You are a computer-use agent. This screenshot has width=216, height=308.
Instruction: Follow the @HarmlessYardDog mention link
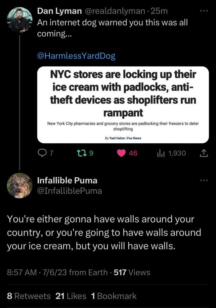pyautogui.click(x=76, y=56)
